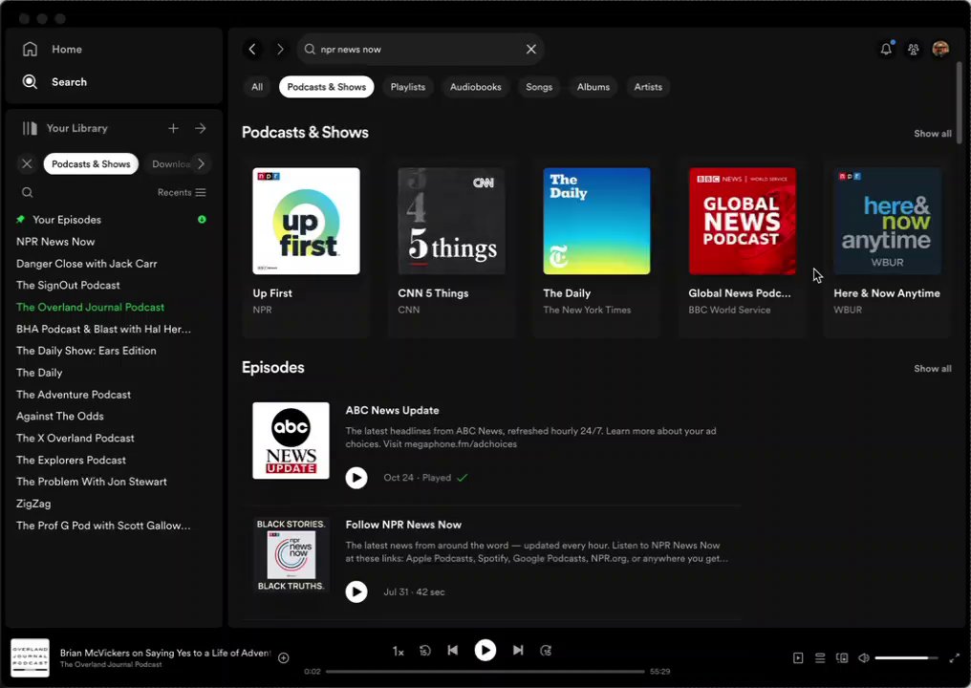Open The Daily podcast card
Image resolution: width=971 pixels, height=688 pixels.
coord(596,247)
